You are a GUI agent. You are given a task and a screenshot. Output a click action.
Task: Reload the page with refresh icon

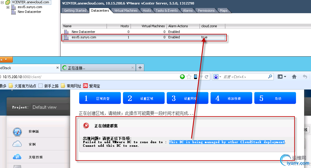pyautogui.click(x=206, y=77)
